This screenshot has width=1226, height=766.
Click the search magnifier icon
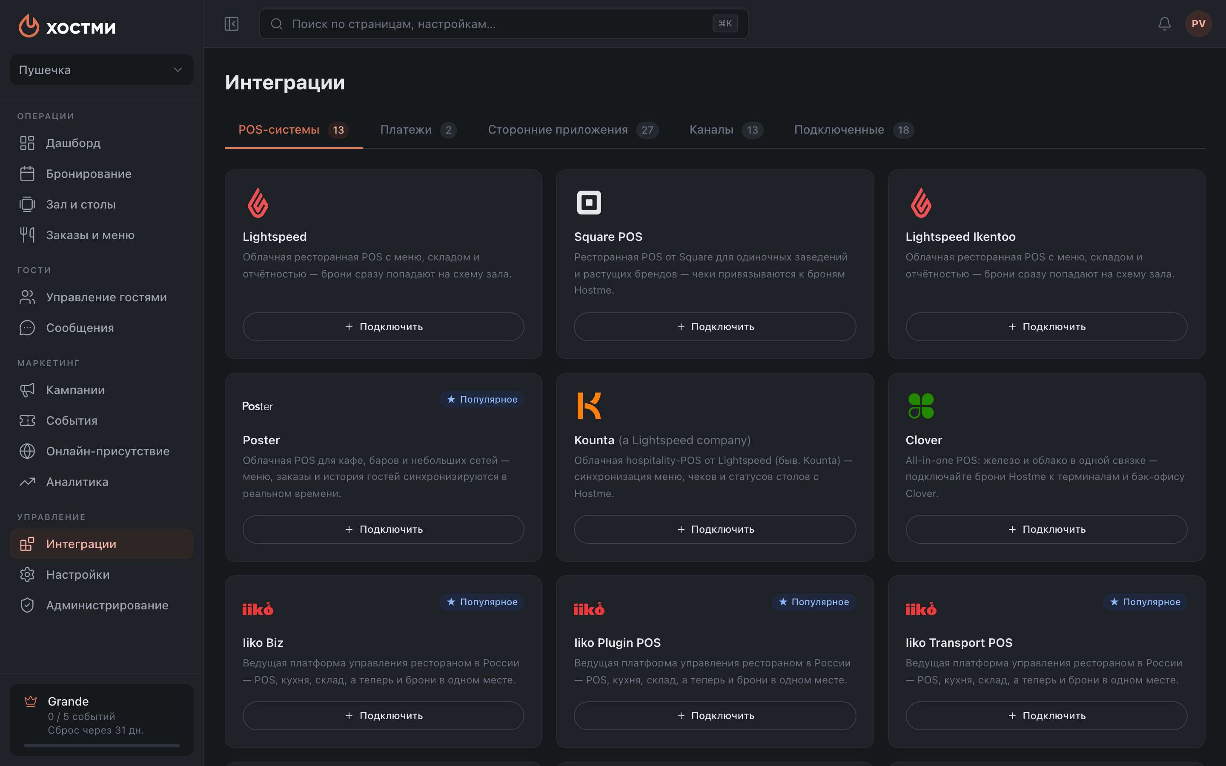pos(277,24)
